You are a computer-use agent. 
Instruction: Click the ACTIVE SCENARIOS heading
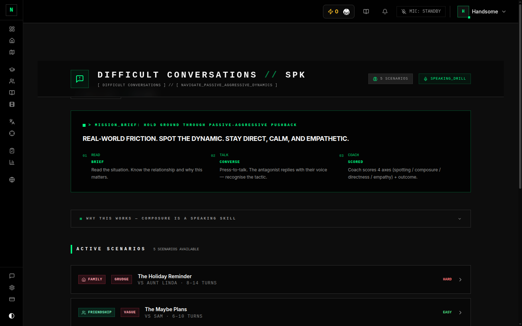pyautogui.click(x=111, y=249)
